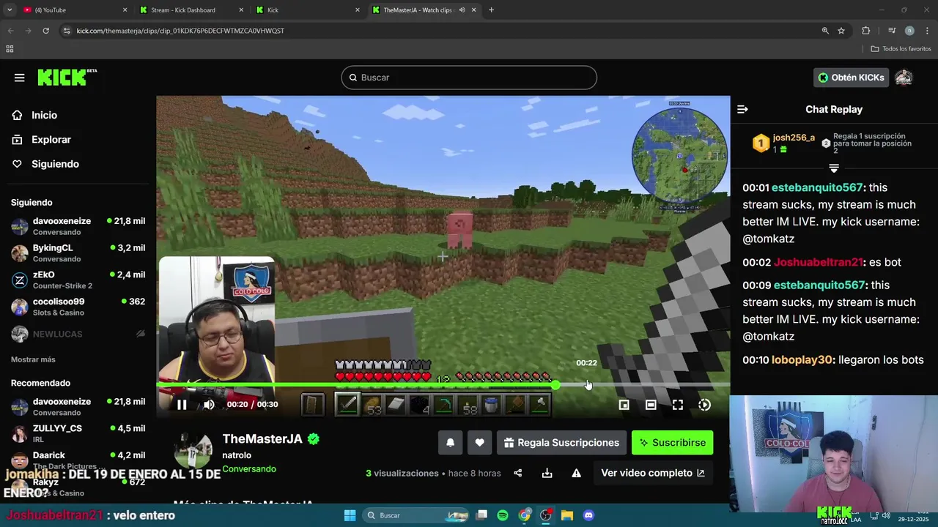Enter fullscreen on the video player
The height and width of the screenshot is (527, 938).
pyautogui.click(x=678, y=404)
